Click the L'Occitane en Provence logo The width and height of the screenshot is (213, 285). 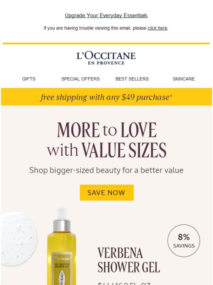[x=106, y=58]
